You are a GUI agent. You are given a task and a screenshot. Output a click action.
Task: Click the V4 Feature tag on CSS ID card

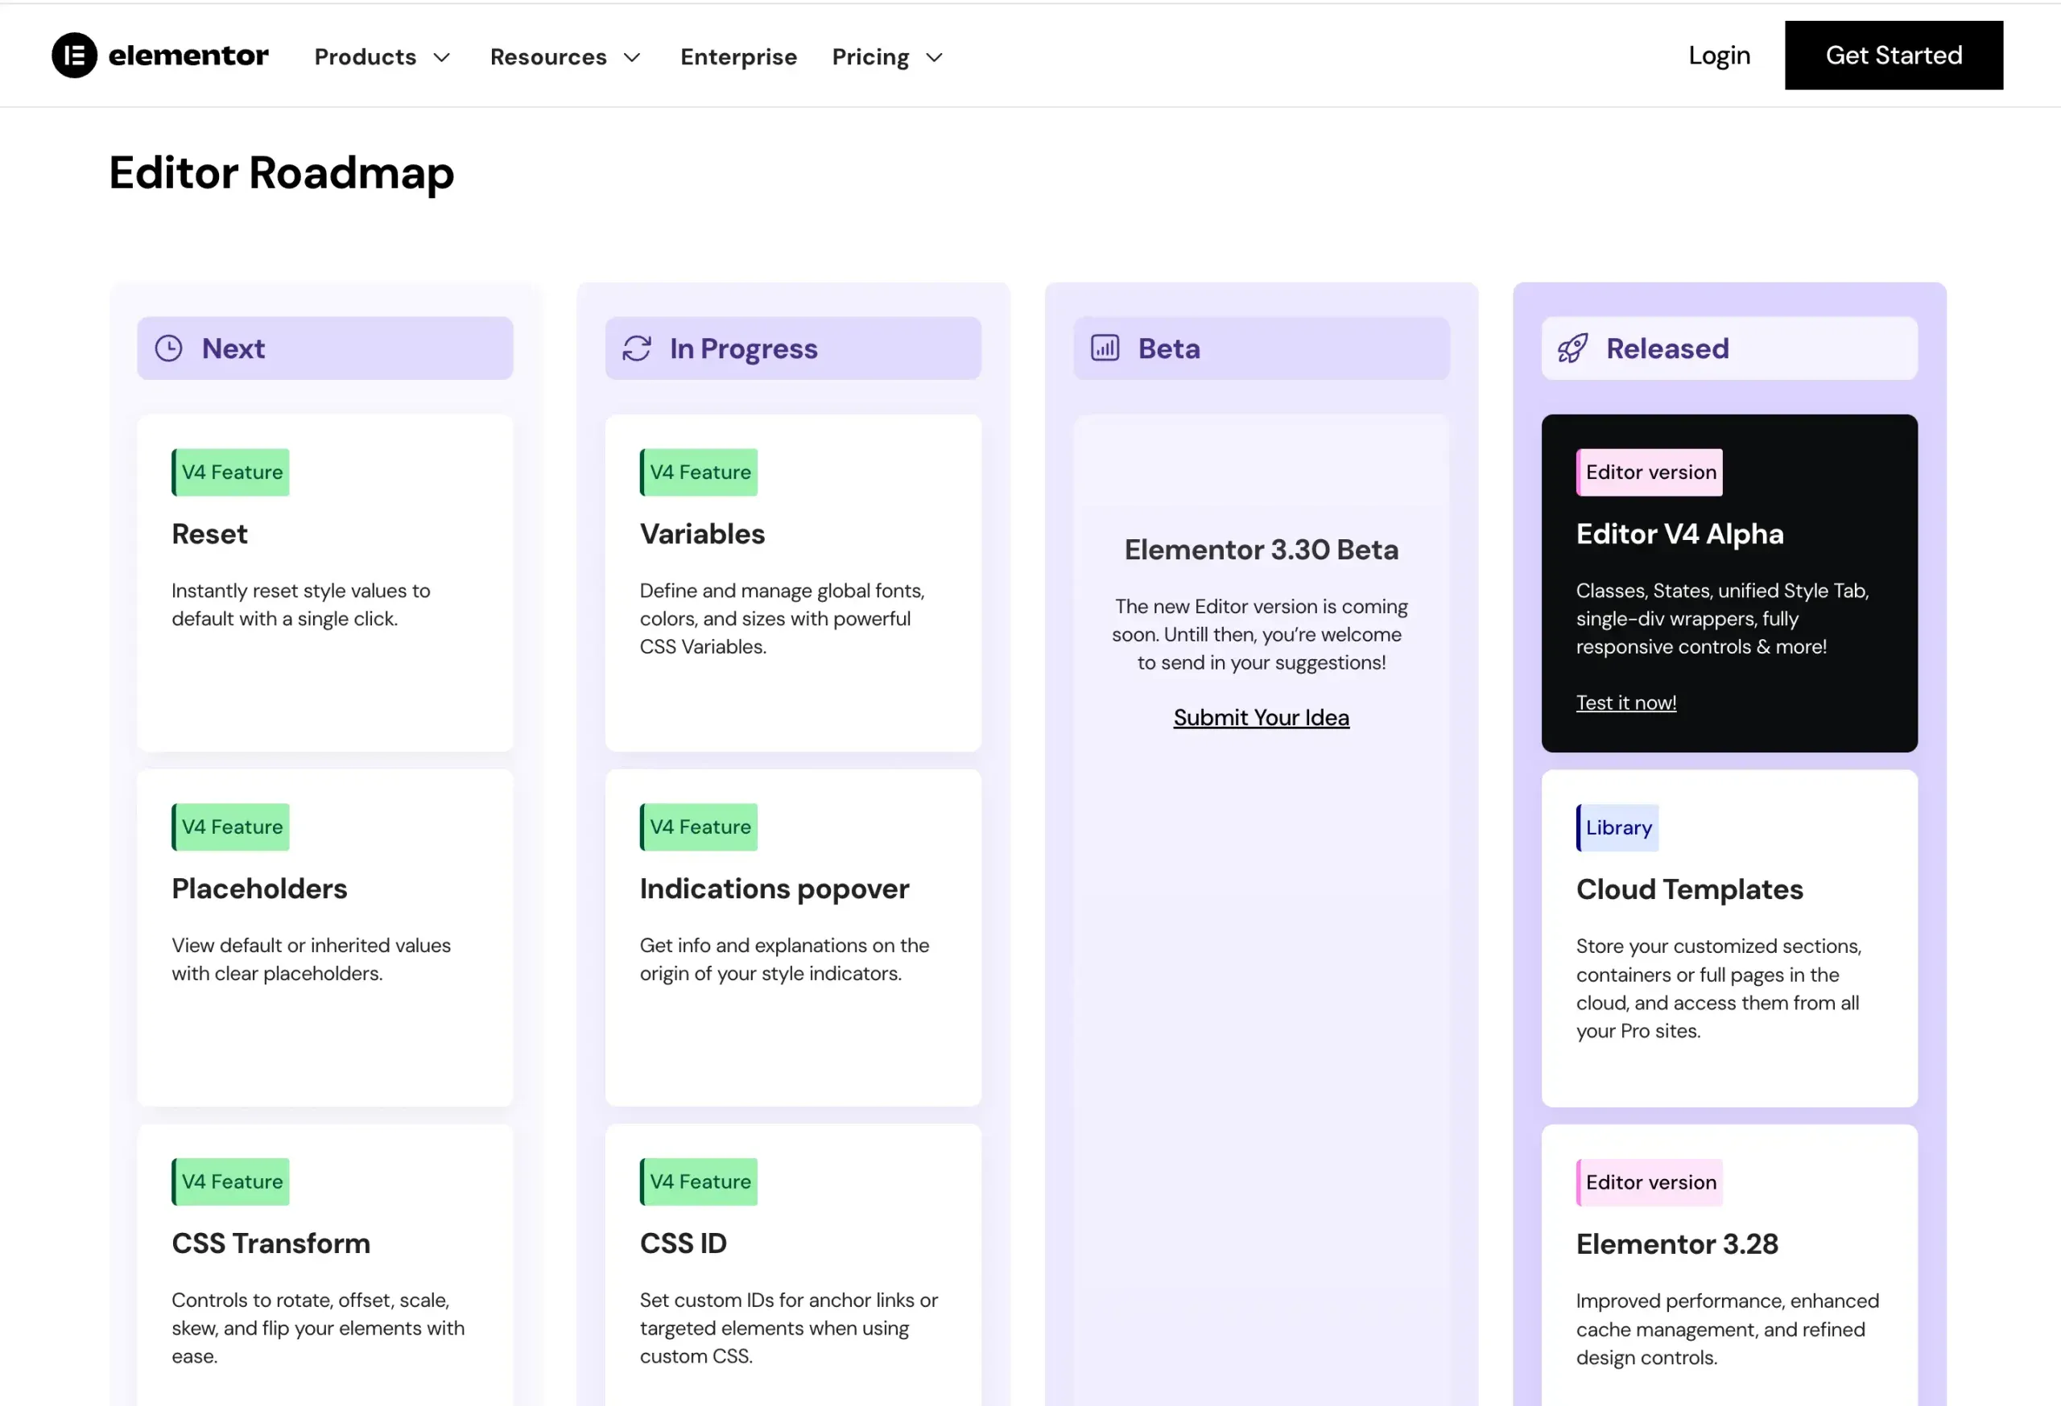coord(699,1181)
